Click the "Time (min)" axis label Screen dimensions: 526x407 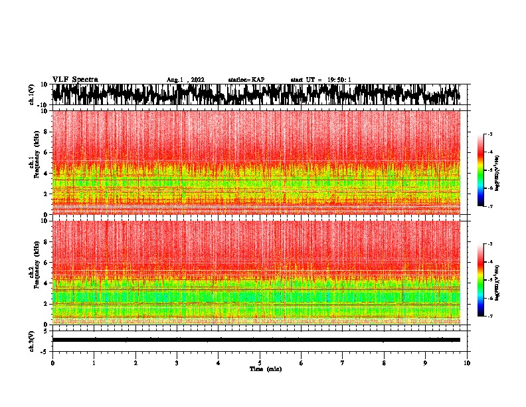[x=266, y=369]
